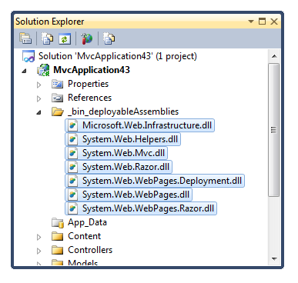Click the System.Web.WebPages.Razor.dll file icon
The height and width of the screenshot is (283, 298).
(72, 208)
